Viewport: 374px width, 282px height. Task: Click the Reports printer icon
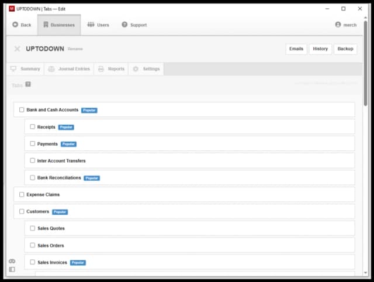click(101, 69)
